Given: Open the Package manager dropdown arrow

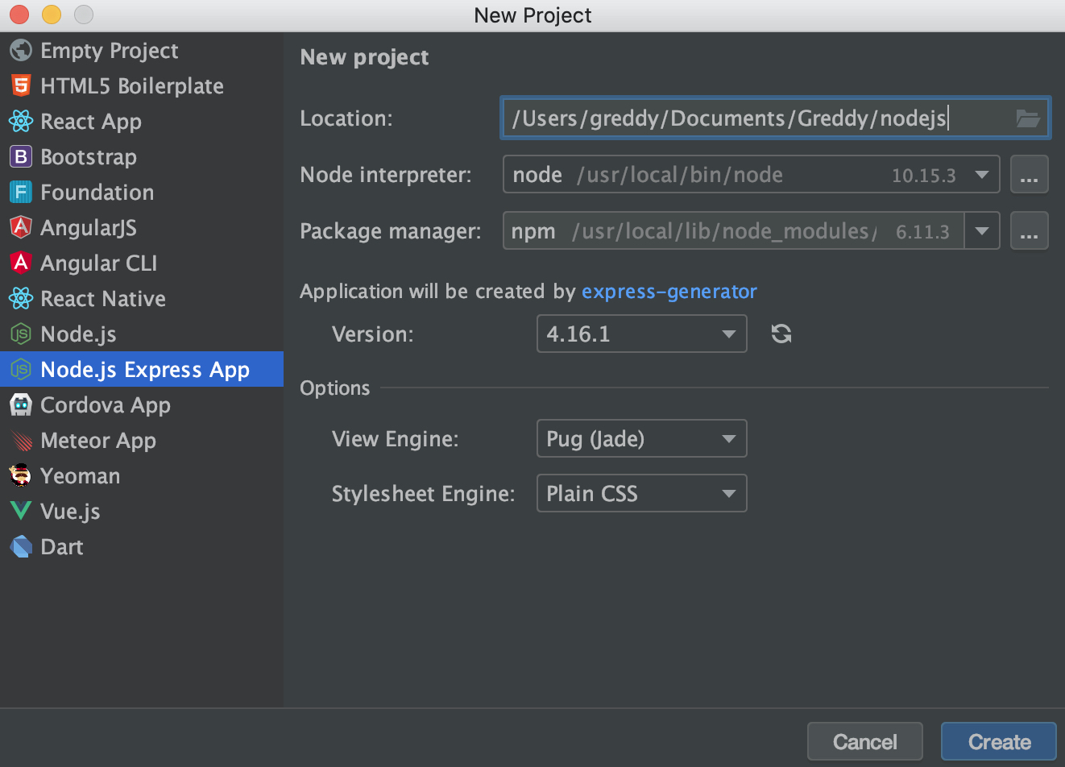Looking at the screenshot, I should (981, 231).
